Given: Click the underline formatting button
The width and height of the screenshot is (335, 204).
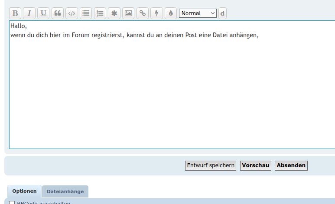Looking at the screenshot, I should (x=43, y=13).
